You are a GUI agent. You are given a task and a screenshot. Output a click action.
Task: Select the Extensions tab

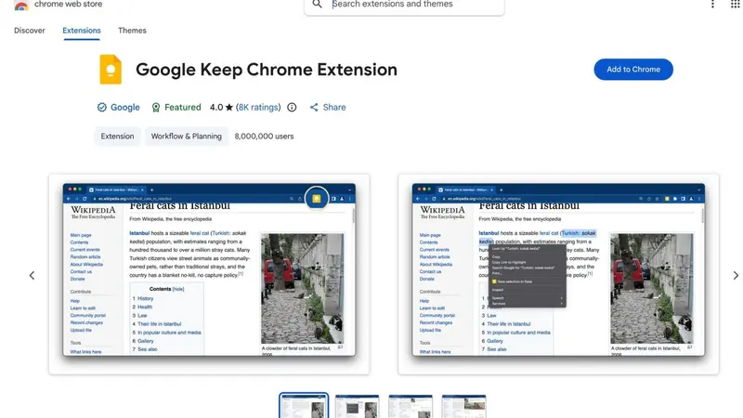click(82, 31)
